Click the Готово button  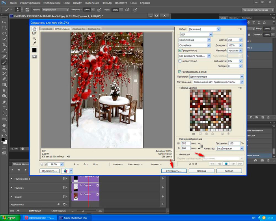point(229,171)
